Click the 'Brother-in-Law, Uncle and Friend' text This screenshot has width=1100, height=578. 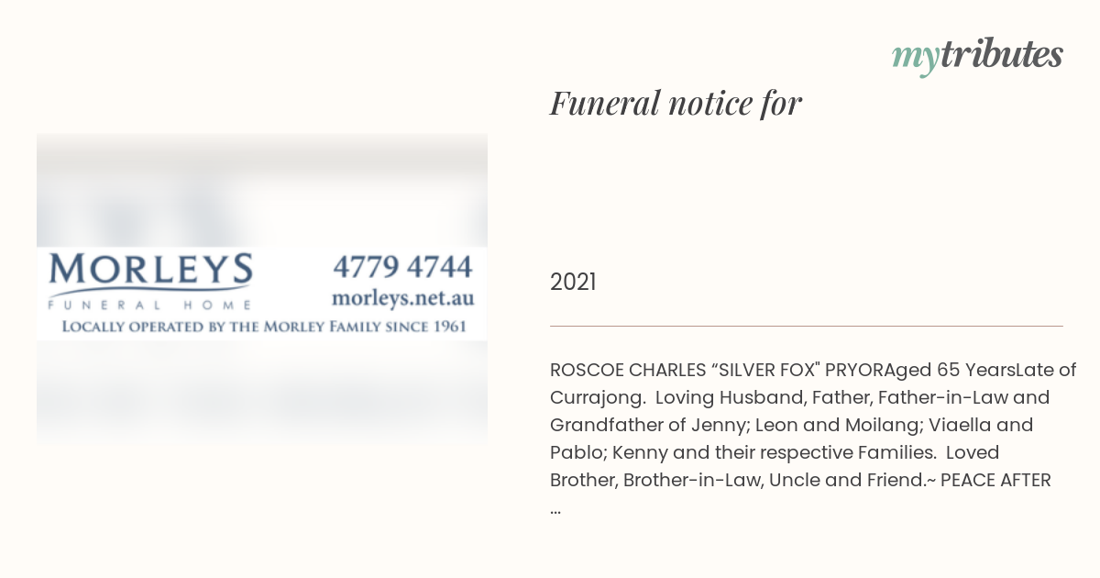(768, 480)
